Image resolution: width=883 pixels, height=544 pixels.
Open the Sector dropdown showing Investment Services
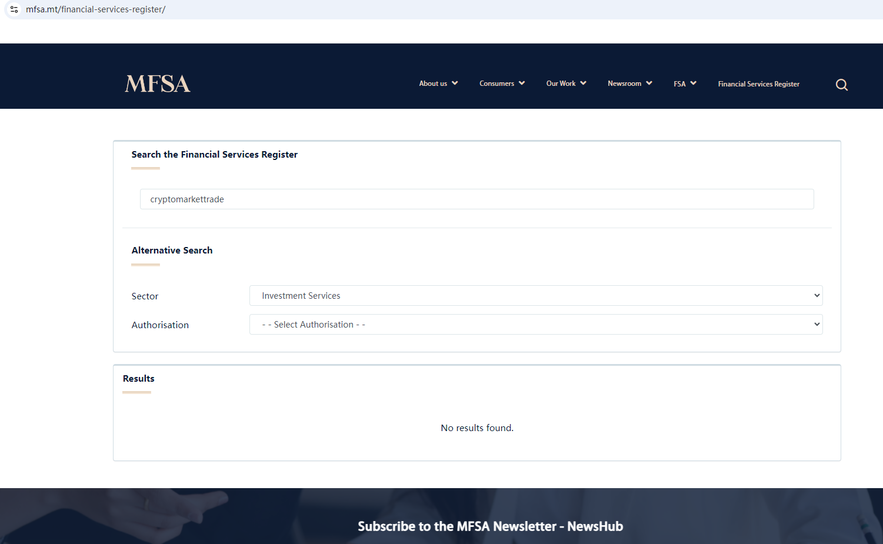(x=536, y=296)
